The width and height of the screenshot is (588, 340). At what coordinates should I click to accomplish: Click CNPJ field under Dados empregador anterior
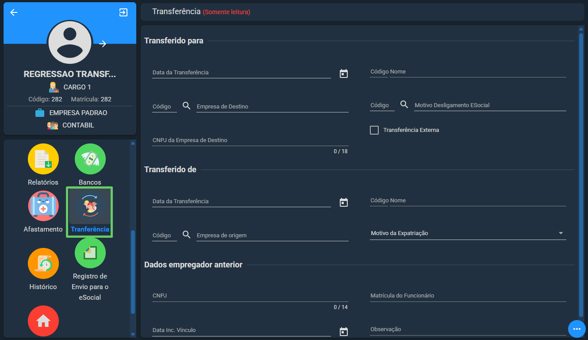click(x=250, y=296)
